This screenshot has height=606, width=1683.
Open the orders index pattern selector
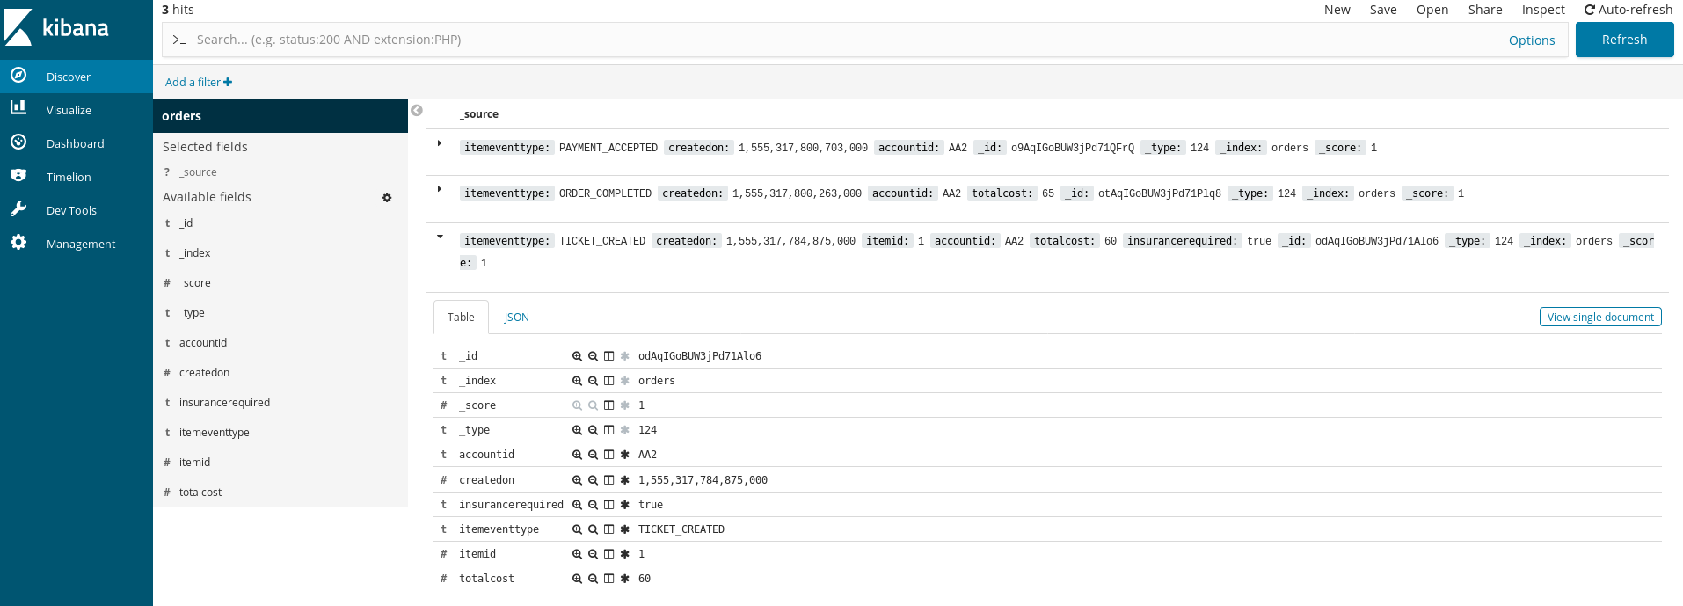point(280,116)
